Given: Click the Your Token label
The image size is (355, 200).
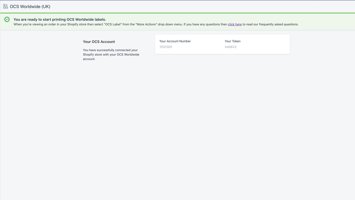Looking at the screenshot, I should coord(232,41).
